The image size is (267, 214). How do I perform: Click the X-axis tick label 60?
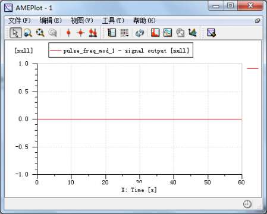241,182
